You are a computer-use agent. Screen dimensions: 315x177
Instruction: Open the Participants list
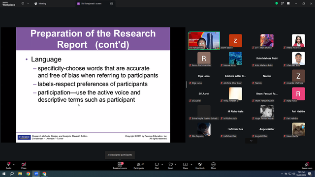point(139,166)
